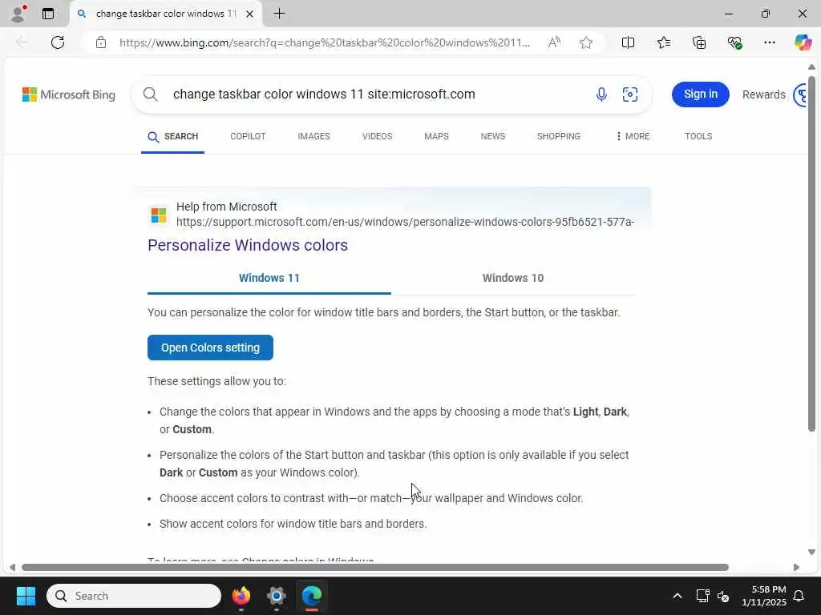821x615 pixels.
Task: Switch to the IMAGES tab
Action: pyautogui.click(x=313, y=136)
